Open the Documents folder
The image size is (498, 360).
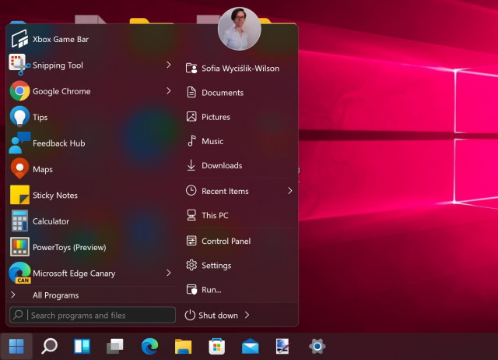point(222,93)
